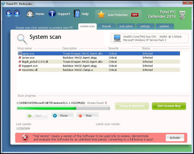This screenshot has width=194, height=154.
Task: Switch to the firewall tab
Action: tap(106, 26)
